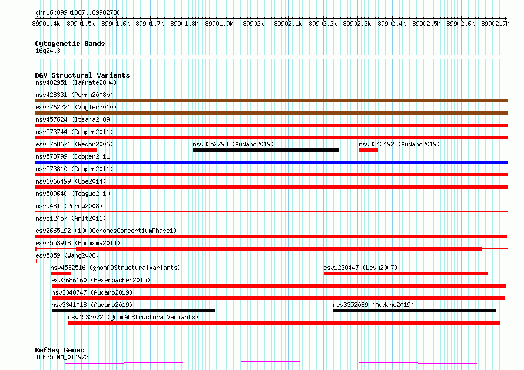This screenshot has width=524, height=370.
Task: Open the esv2762221 (Vogler2010) variant label
Action: tap(76, 107)
